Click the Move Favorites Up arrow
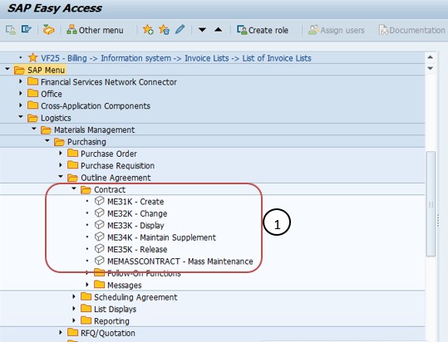The image size is (448, 342). 219,29
